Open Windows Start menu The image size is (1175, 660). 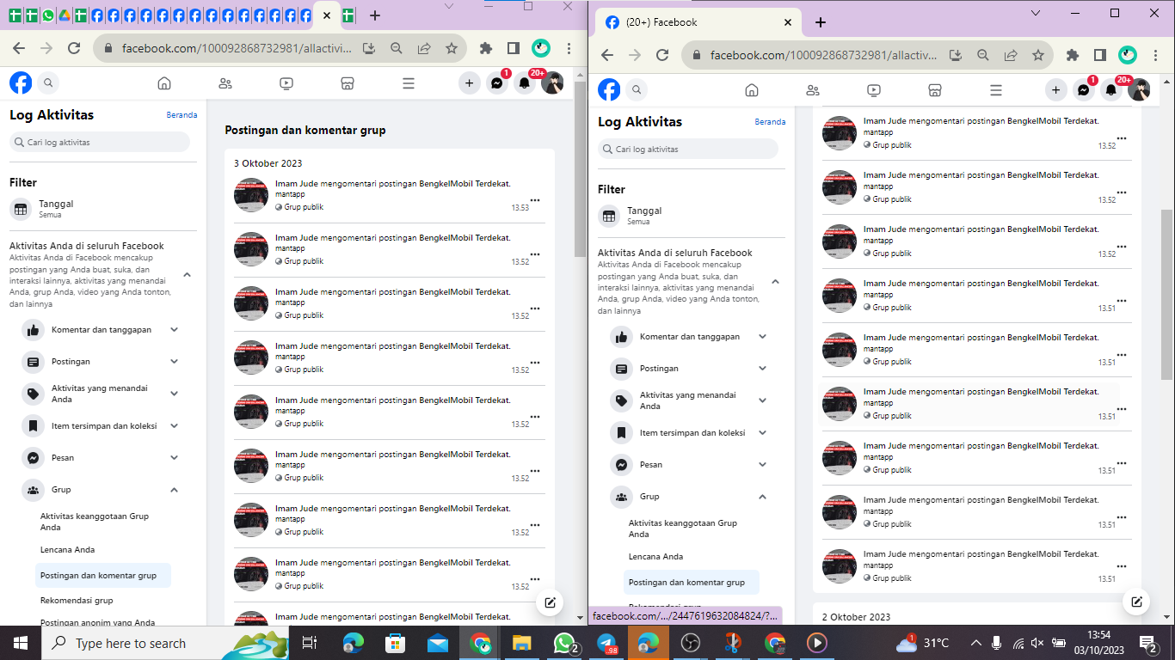(21, 643)
